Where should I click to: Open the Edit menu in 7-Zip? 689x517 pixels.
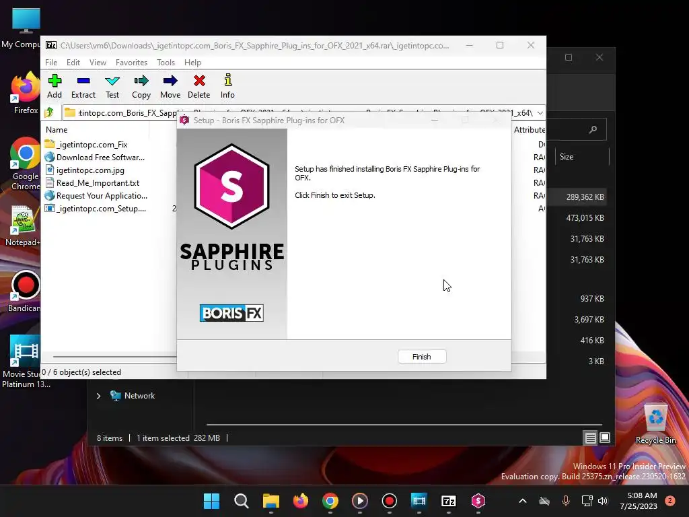tap(73, 63)
